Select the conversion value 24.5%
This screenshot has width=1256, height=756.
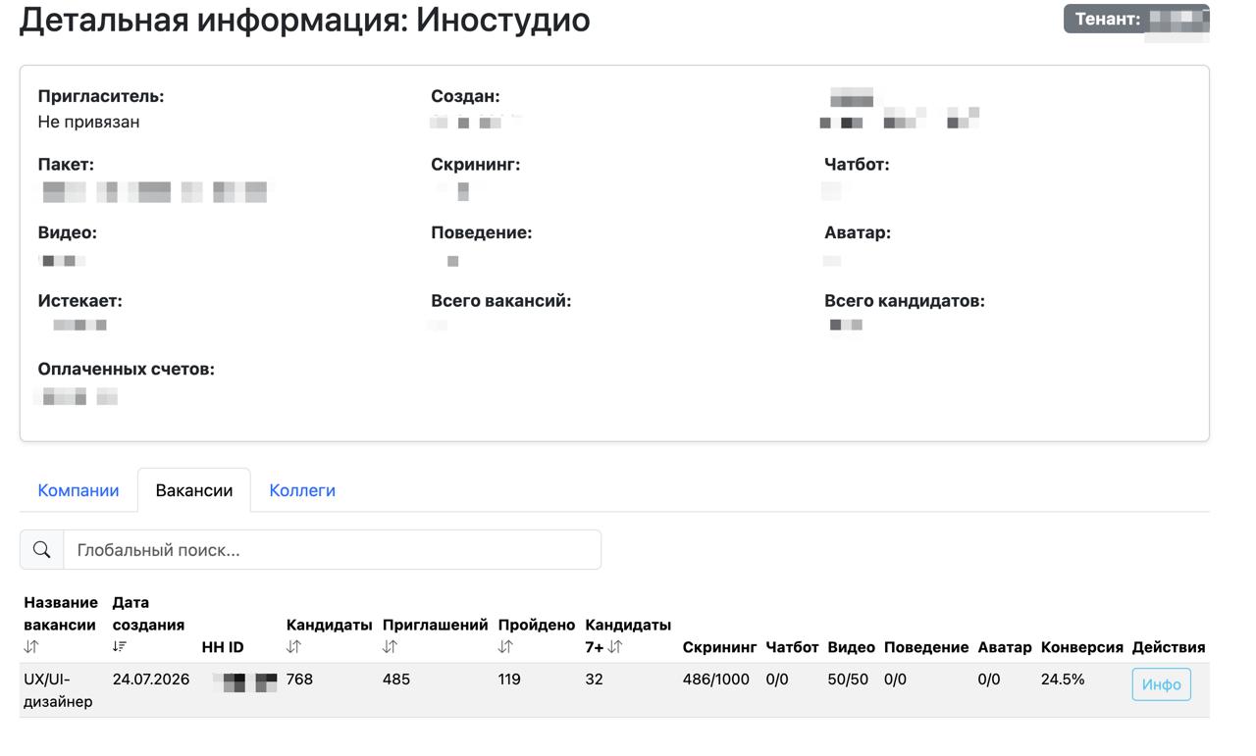(1063, 679)
